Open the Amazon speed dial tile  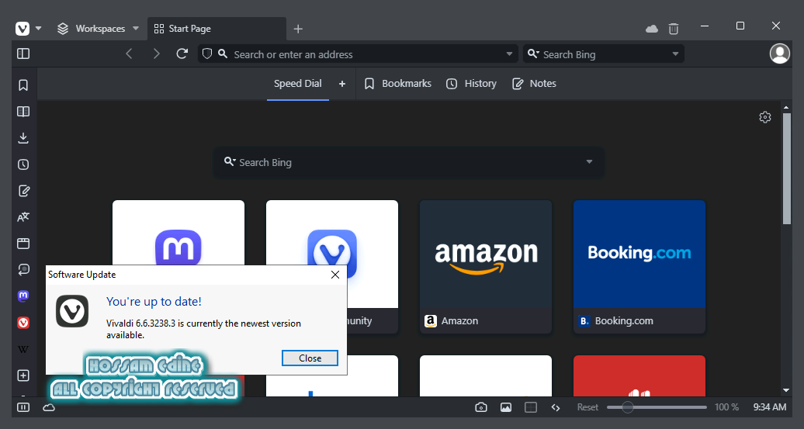coord(486,267)
